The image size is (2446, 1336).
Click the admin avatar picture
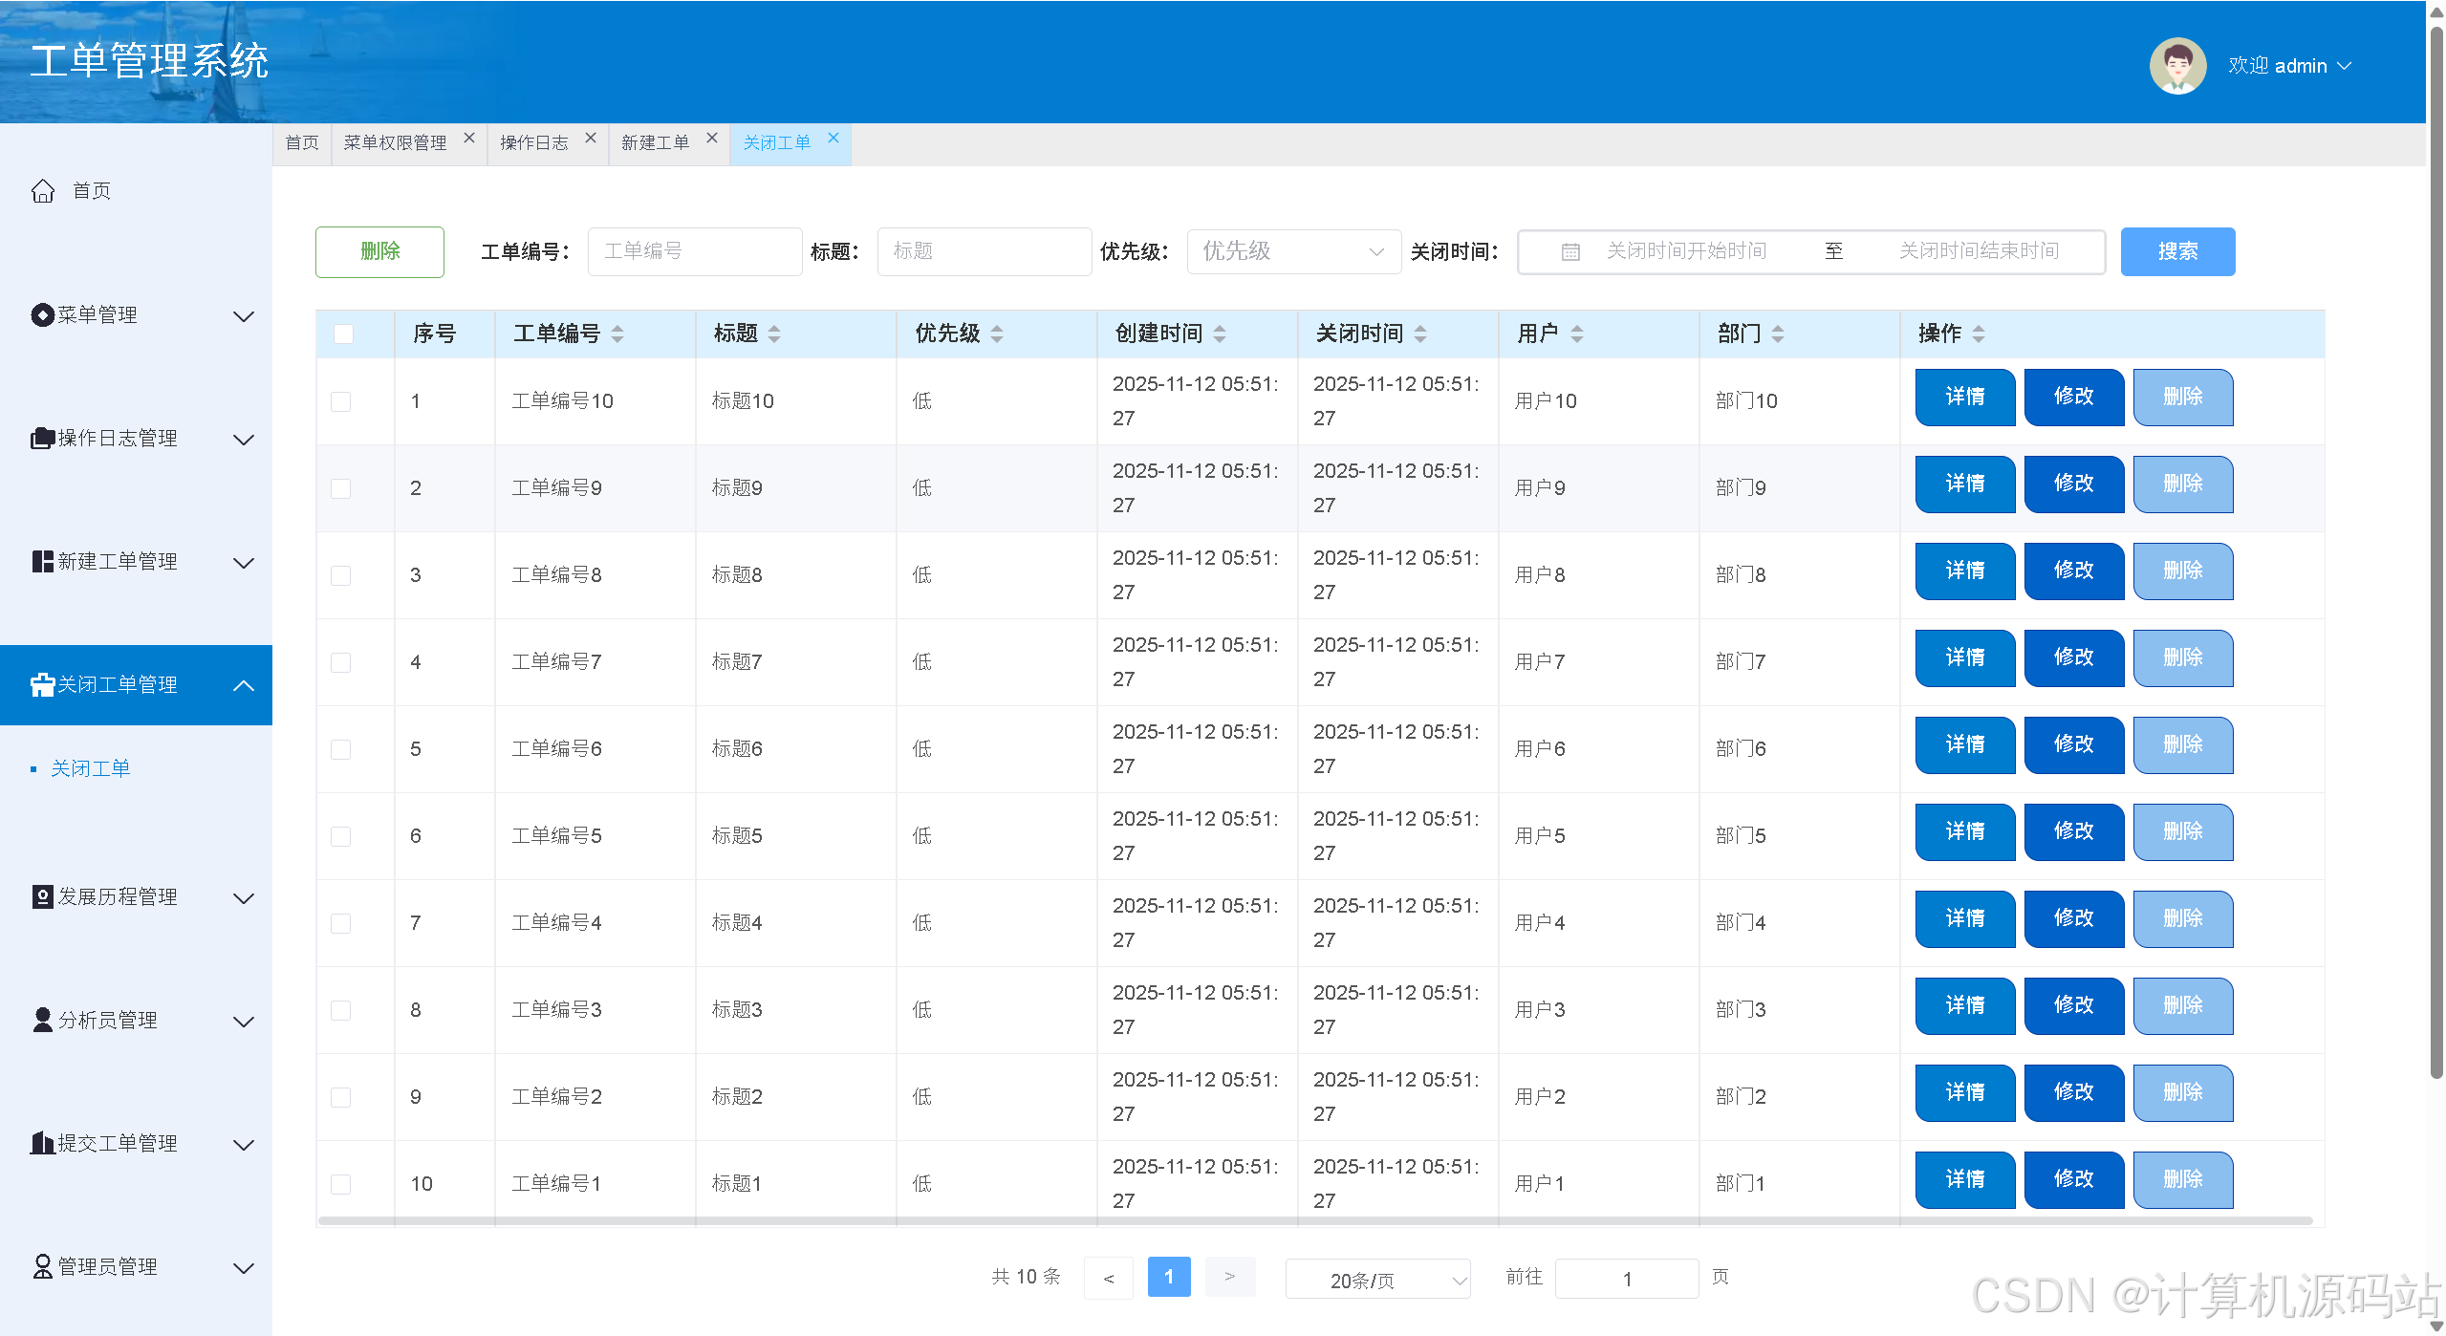coord(2176,66)
